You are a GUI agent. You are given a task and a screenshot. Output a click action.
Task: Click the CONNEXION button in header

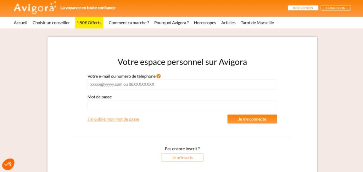tap(335, 8)
